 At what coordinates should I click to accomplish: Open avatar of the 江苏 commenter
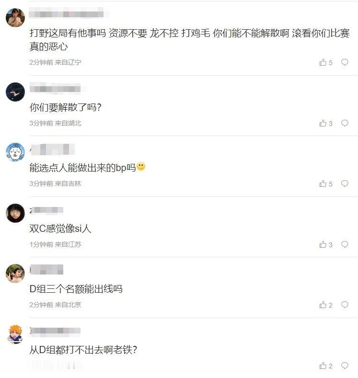(15, 213)
